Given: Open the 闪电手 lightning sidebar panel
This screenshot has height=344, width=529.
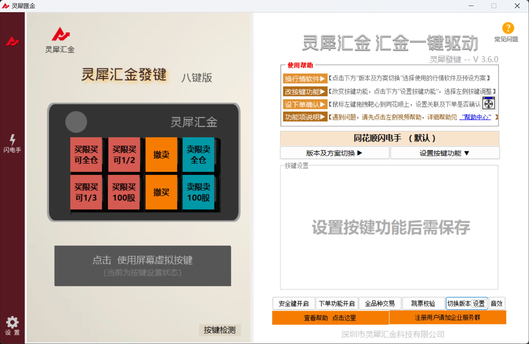Looking at the screenshot, I should click(x=13, y=144).
